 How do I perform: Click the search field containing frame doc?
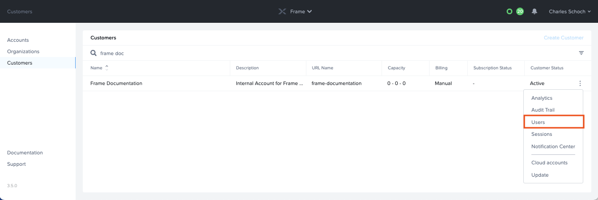pos(333,53)
